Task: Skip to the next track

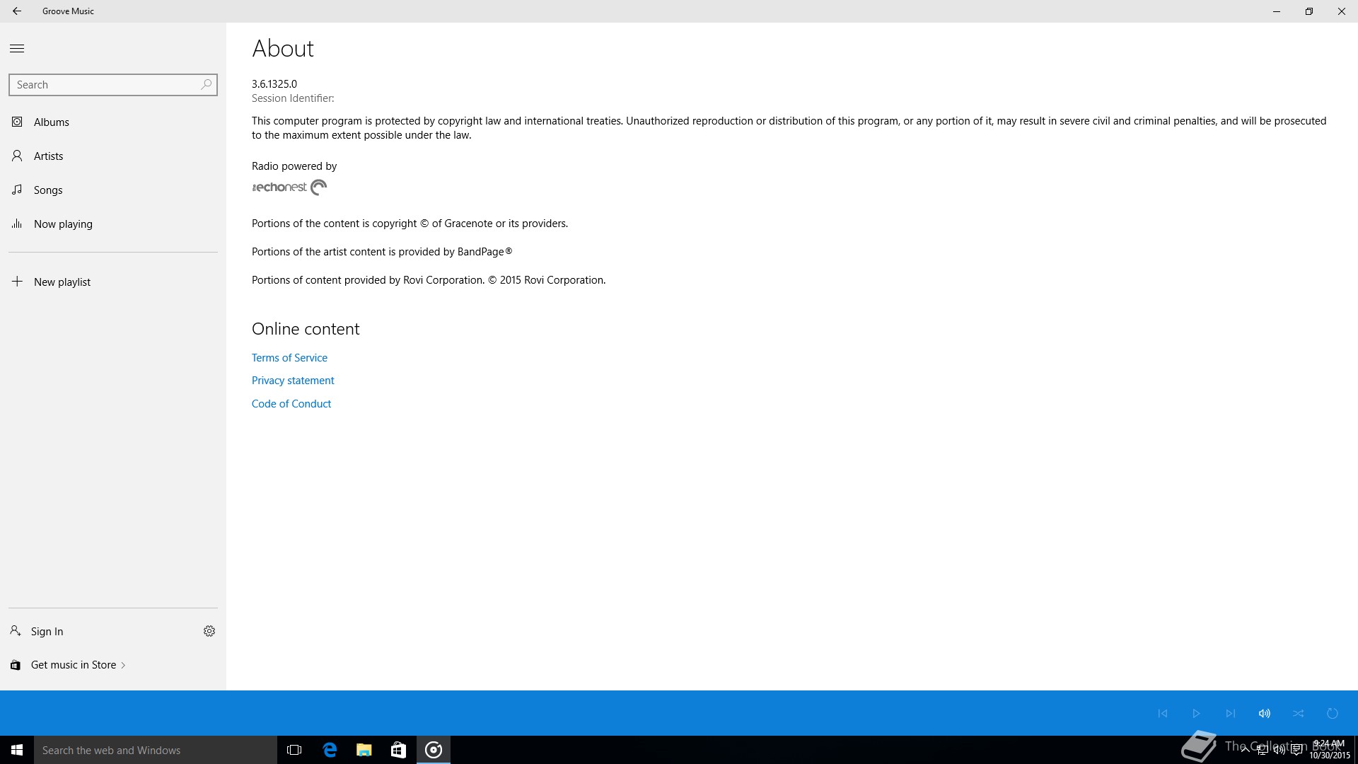Action: pos(1231,713)
